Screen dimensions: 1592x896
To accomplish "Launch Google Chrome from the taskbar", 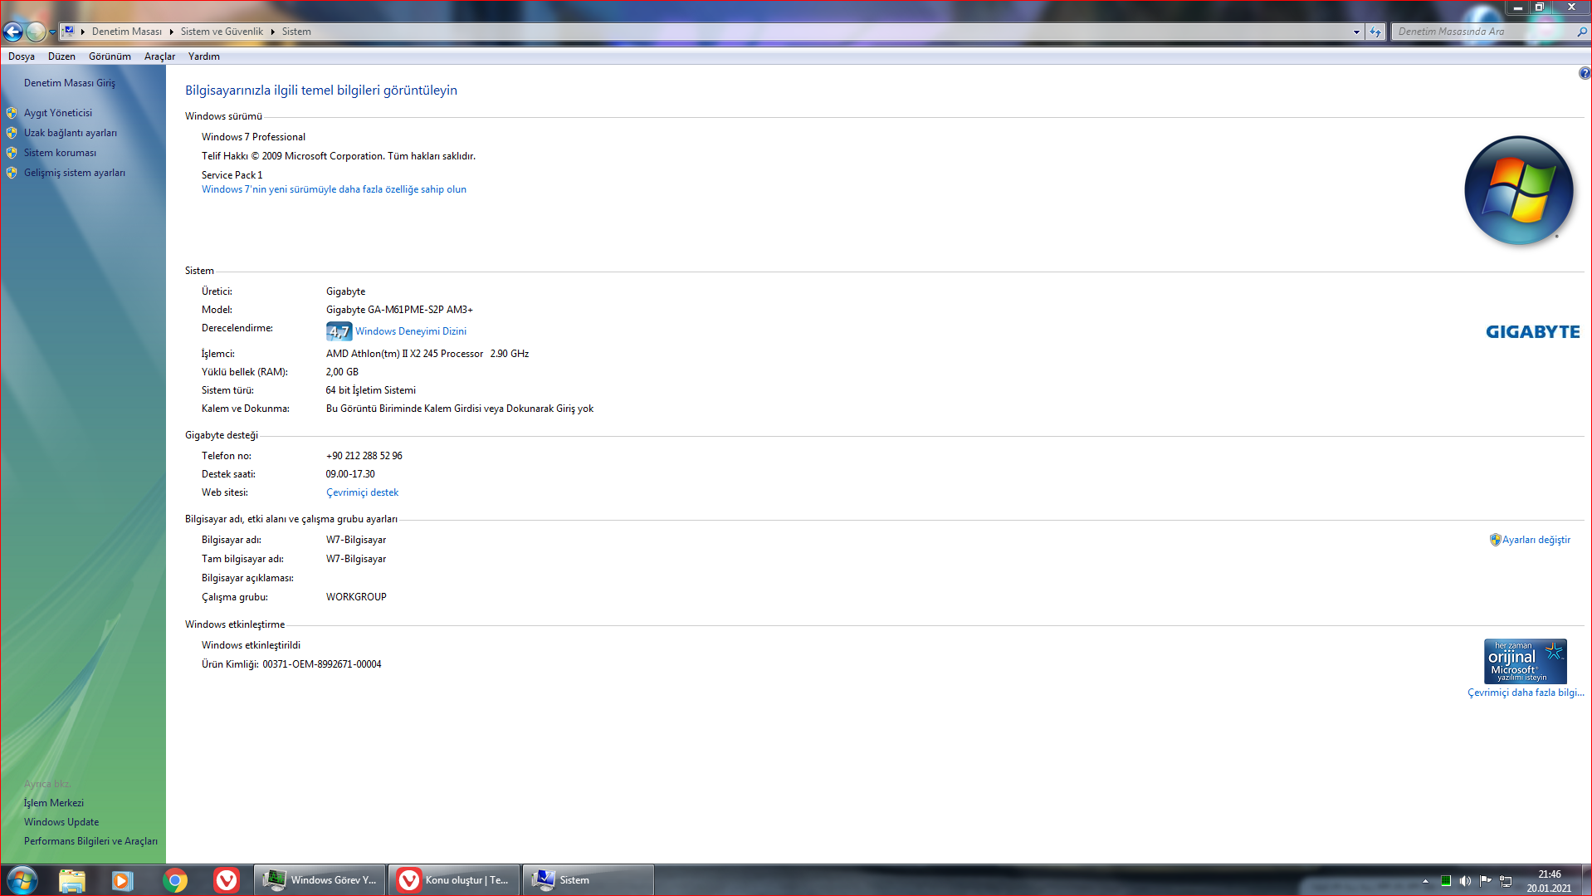I will coord(175,880).
